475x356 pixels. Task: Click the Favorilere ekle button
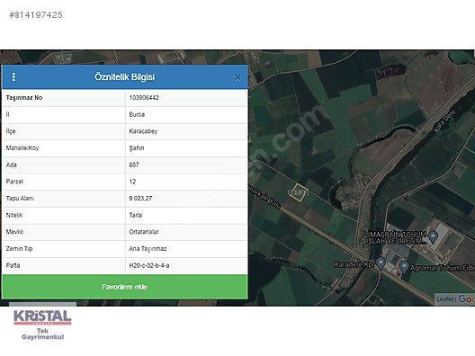click(x=125, y=287)
